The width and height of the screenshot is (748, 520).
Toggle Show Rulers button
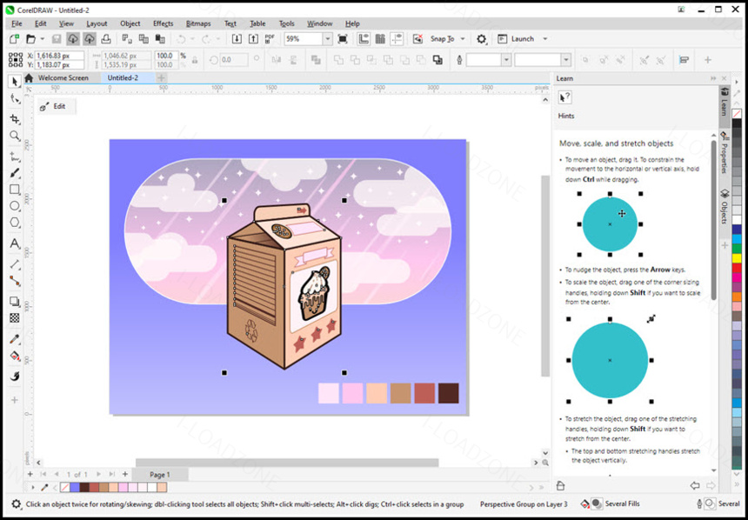[364, 38]
